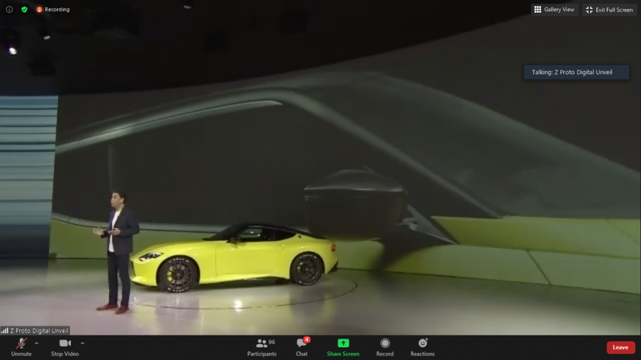Leave the meeting
This screenshot has width=641, height=360.
pos(620,347)
